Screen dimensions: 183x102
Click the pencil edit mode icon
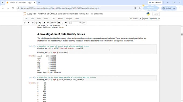click(x=140, y=19)
